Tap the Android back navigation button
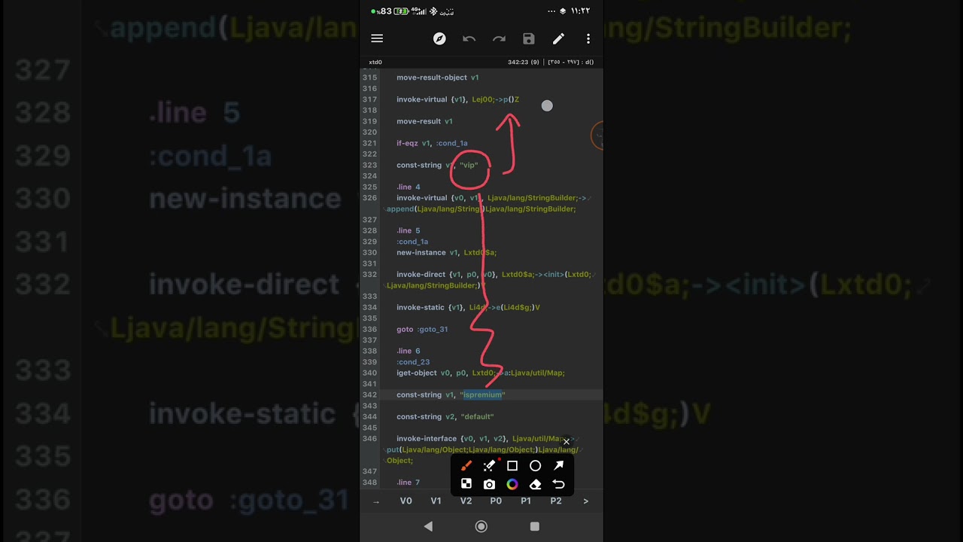Viewport: 963px width, 542px height. pos(428,527)
